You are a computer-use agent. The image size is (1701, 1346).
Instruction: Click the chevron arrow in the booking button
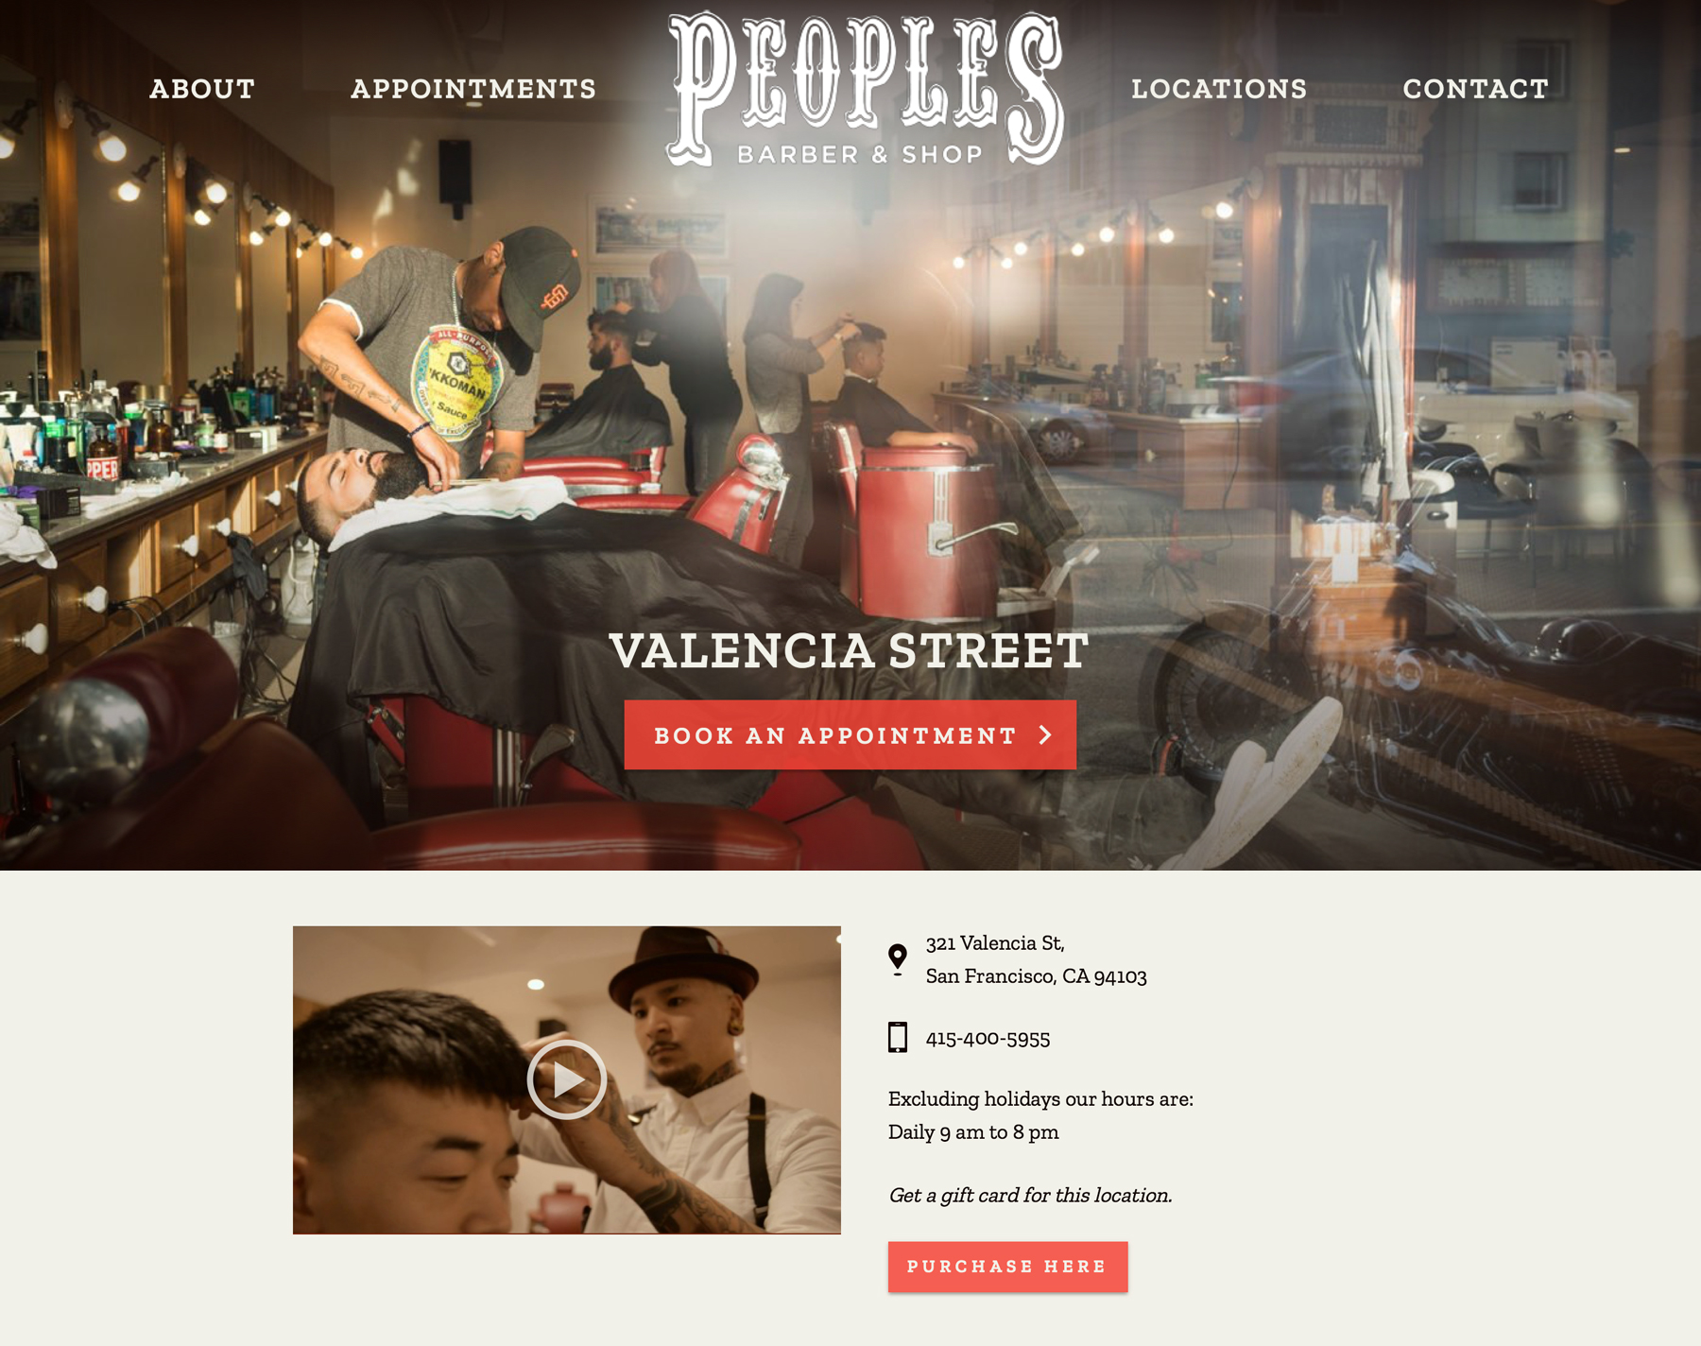click(1045, 734)
